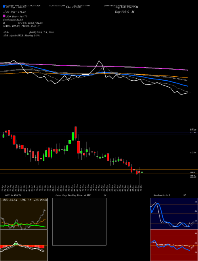Screen dimensions: 198x261
Task: Click the tallest red candlestick at the peak
Action: point(76,132)
